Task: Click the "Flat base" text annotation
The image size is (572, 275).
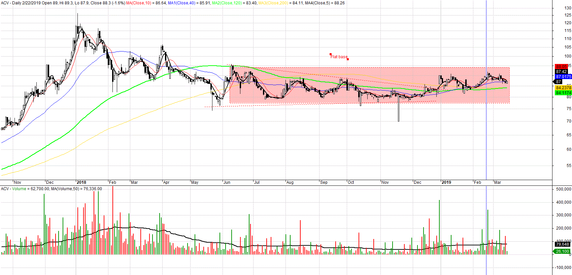Action: click(339, 57)
